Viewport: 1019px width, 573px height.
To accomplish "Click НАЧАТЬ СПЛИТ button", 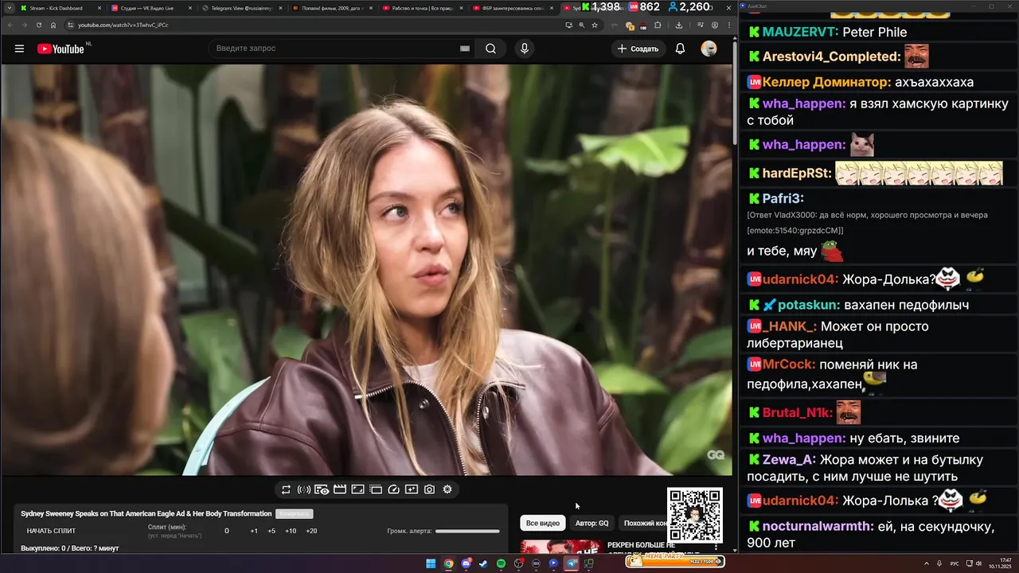I will click(x=51, y=531).
